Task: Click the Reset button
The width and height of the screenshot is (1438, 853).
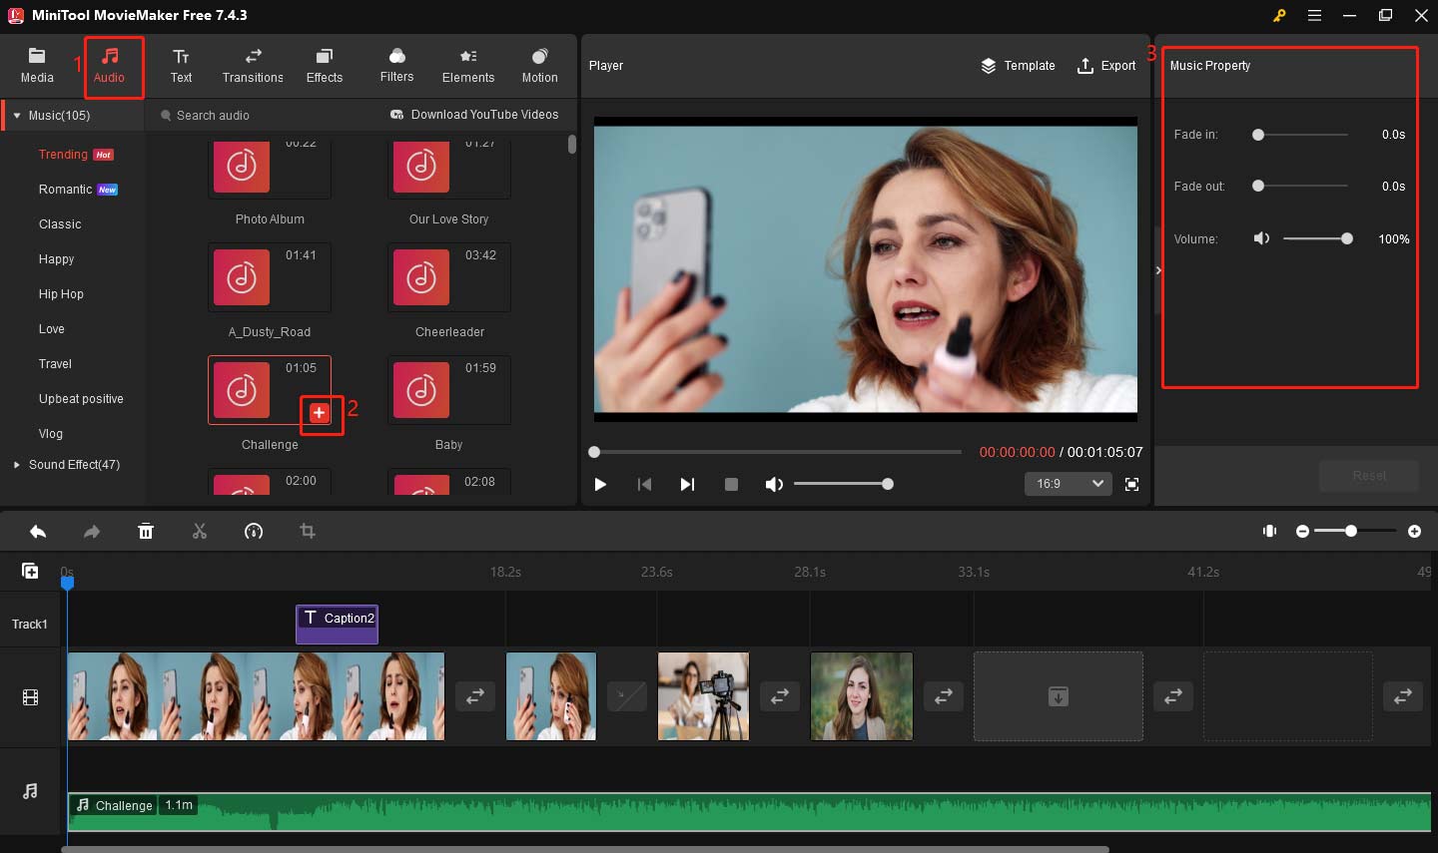Action: tap(1369, 475)
